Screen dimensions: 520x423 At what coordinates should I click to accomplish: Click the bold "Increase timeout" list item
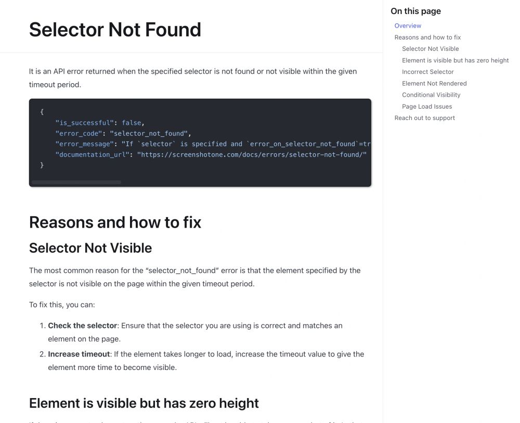(x=79, y=354)
